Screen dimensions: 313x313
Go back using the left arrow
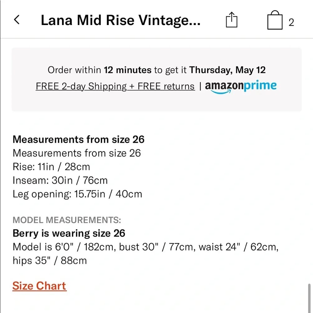click(17, 20)
